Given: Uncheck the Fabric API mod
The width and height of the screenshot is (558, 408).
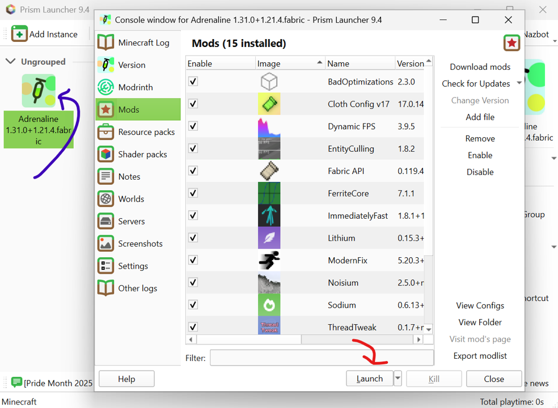Looking at the screenshot, I should (x=193, y=171).
